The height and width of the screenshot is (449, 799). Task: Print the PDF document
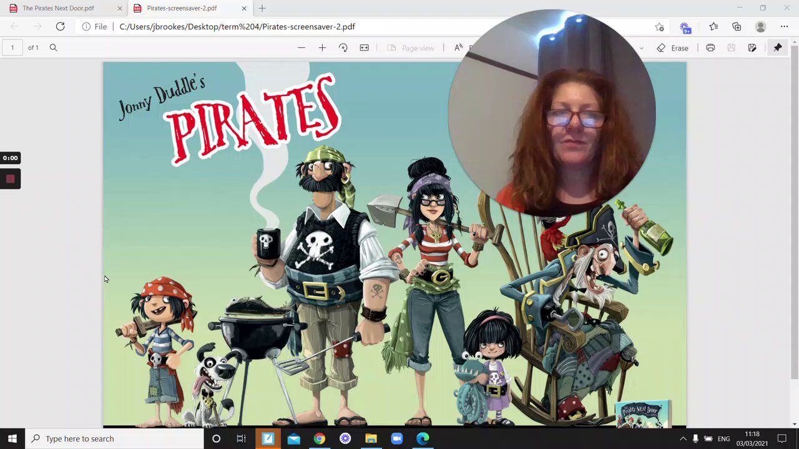click(x=710, y=47)
